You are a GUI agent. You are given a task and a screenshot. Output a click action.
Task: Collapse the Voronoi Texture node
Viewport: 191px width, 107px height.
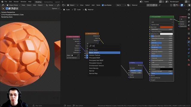pyautogui.click(x=87, y=34)
